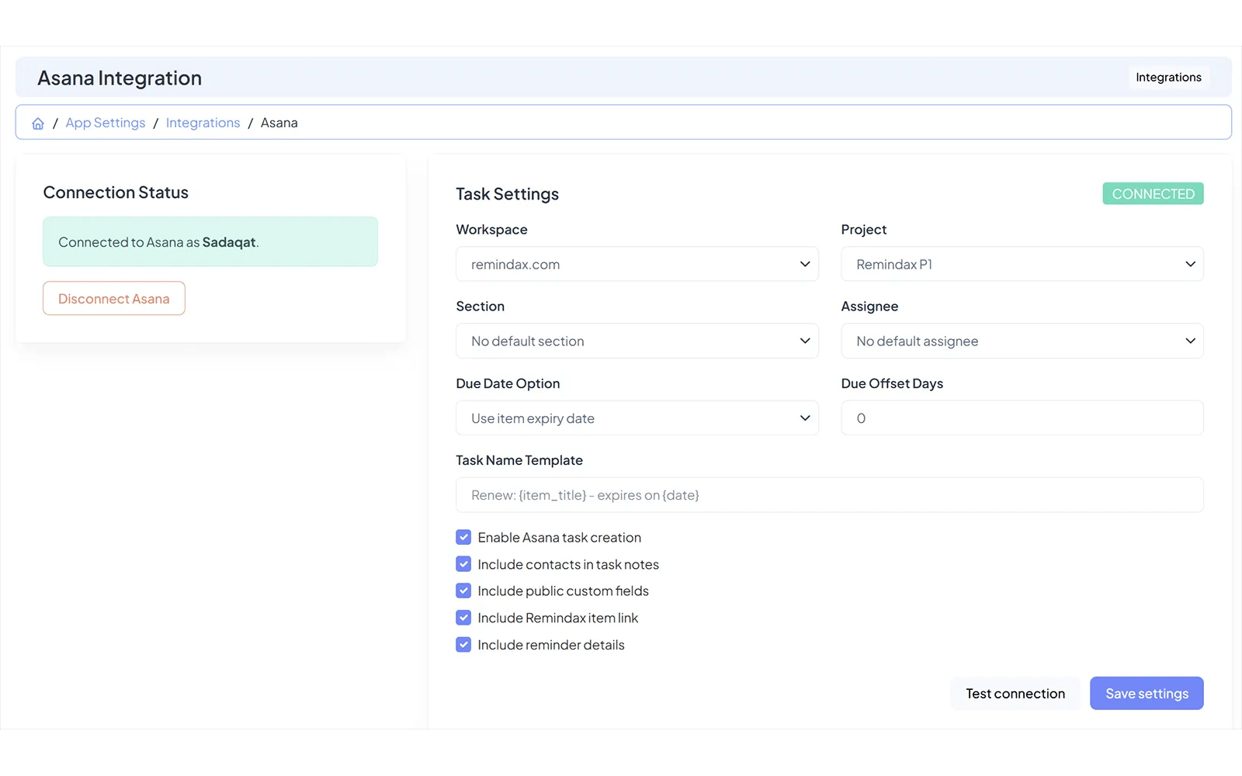Toggle Include public custom fields checkbox
Screen dimensions: 1242x776
tap(463, 591)
